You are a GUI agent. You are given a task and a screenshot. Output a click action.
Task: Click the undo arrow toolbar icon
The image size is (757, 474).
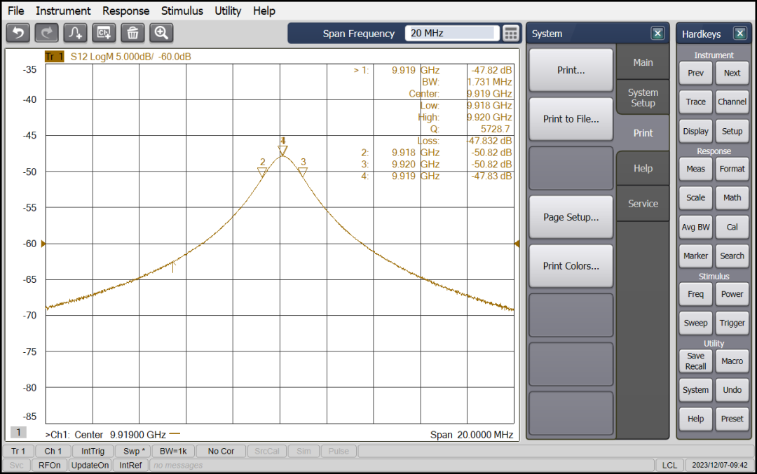[18, 33]
